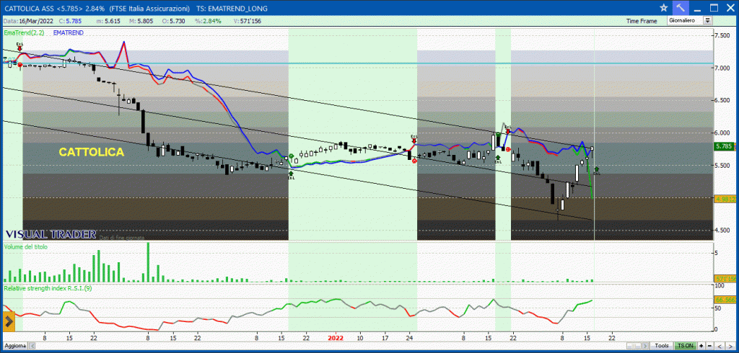Click the Volume del titolo label
Viewport: 739px width, 353px height.
click(25, 246)
